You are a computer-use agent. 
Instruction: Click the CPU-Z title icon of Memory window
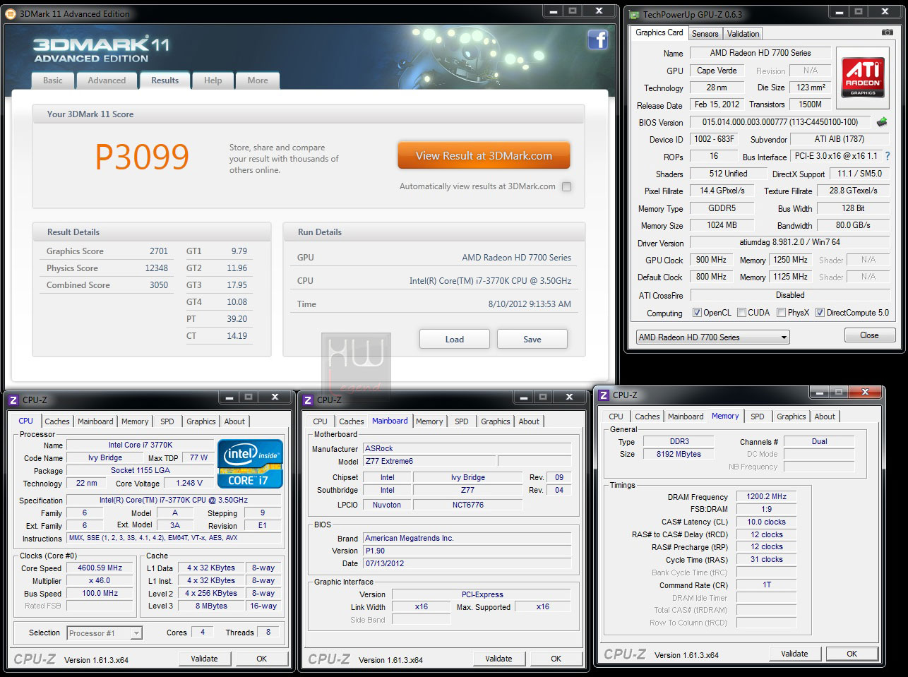[x=604, y=395]
